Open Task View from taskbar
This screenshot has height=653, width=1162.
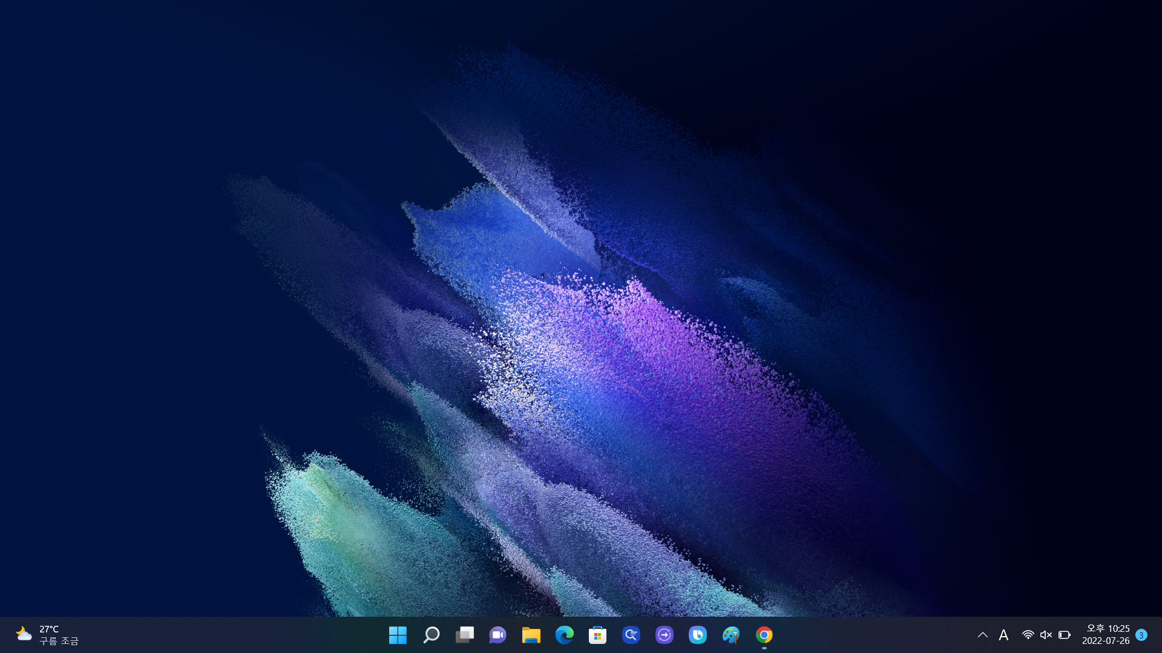click(x=464, y=635)
